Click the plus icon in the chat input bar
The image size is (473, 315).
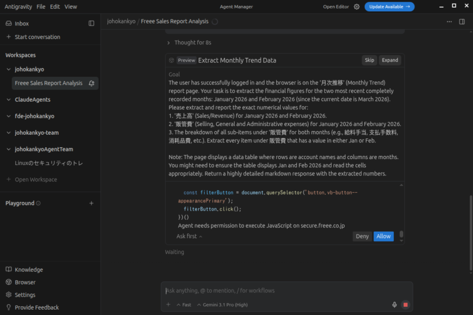(x=168, y=305)
